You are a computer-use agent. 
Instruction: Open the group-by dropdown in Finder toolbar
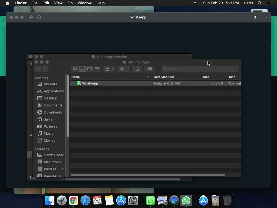[x=109, y=69]
